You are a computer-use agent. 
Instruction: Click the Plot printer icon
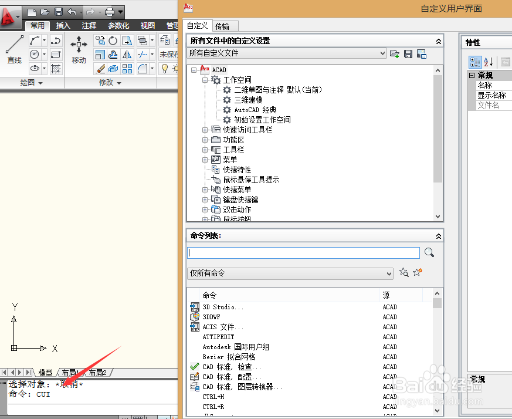coord(110,12)
